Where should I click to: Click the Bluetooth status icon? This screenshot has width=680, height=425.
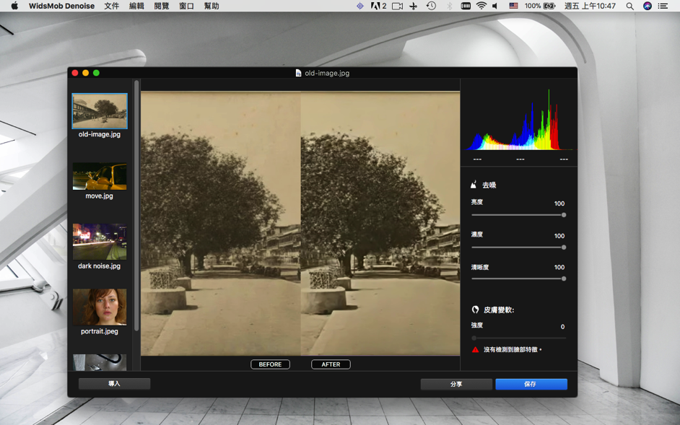[449, 6]
